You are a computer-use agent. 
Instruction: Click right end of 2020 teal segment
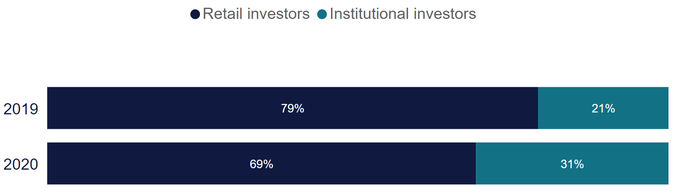click(667, 163)
